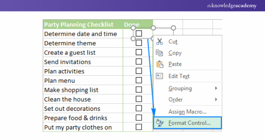Click the Make shopping list cell
The height and width of the screenshot is (140, 265).
(x=71, y=90)
